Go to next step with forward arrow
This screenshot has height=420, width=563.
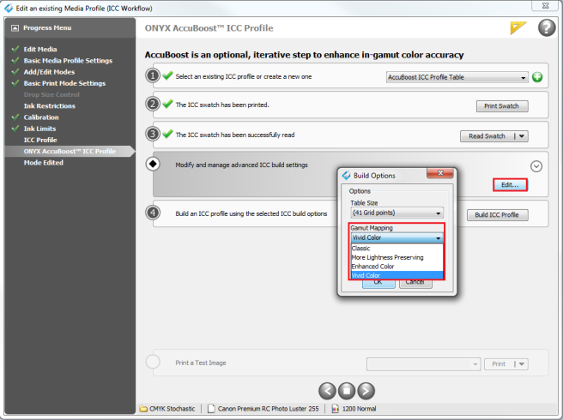click(x=366, y=391)
